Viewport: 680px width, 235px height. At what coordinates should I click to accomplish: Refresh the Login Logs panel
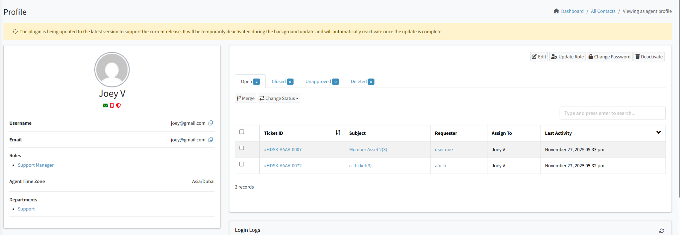pyautogui.click(x=661, y=230)
